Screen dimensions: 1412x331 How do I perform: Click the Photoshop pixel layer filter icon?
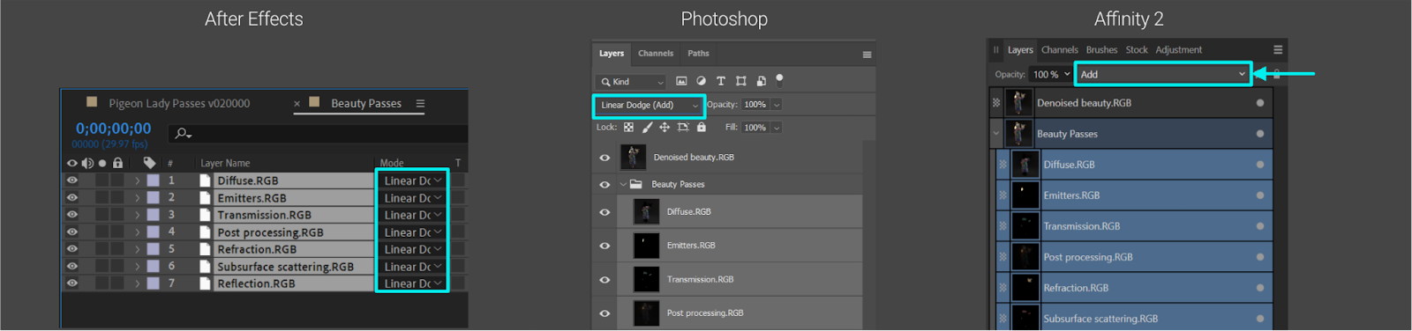pyautogui.click(x=681, y=81)
